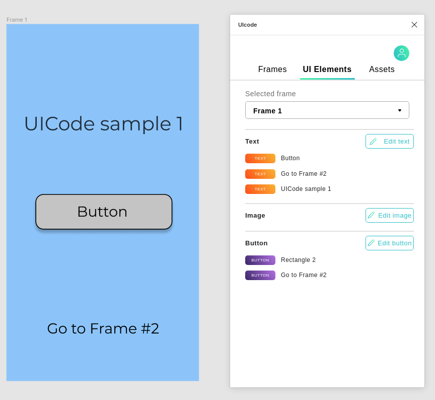Click the Edit text button
This screenshot has height=400, width=435.
coord(390,141)
